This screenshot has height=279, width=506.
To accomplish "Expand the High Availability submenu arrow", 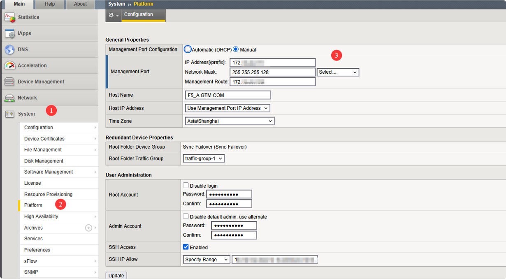I will pos(95,216).
